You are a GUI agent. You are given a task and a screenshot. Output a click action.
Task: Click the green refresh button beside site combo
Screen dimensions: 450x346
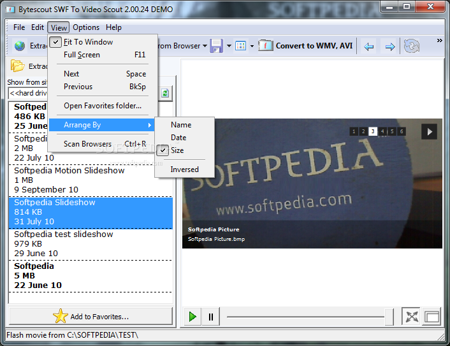[165, 93]
